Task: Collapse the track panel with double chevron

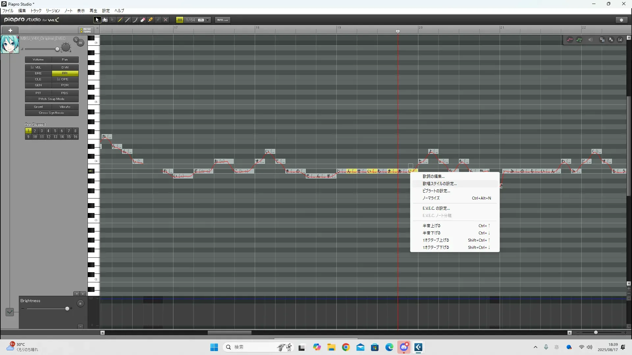Action: coord(97,29)
